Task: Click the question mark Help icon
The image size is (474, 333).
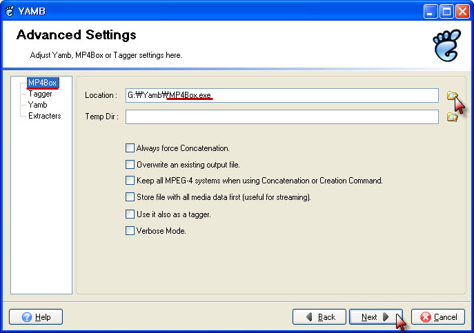Action: tap(27, 317)
